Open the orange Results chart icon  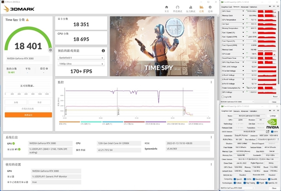[201, 7]
